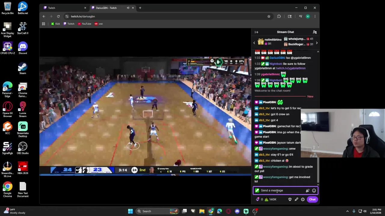The height and width of the screenshot is (216, 385).
Task: Go back in Chrome
Action: tap(44, 16)
